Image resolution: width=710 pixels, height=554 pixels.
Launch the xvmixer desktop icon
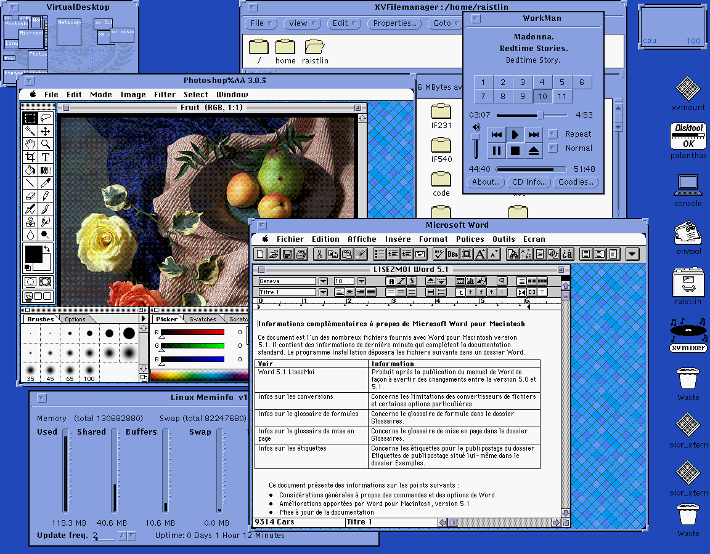coord(688,331)
